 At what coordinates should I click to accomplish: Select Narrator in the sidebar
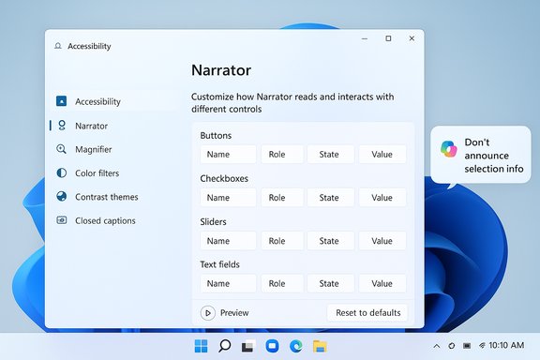113,126
